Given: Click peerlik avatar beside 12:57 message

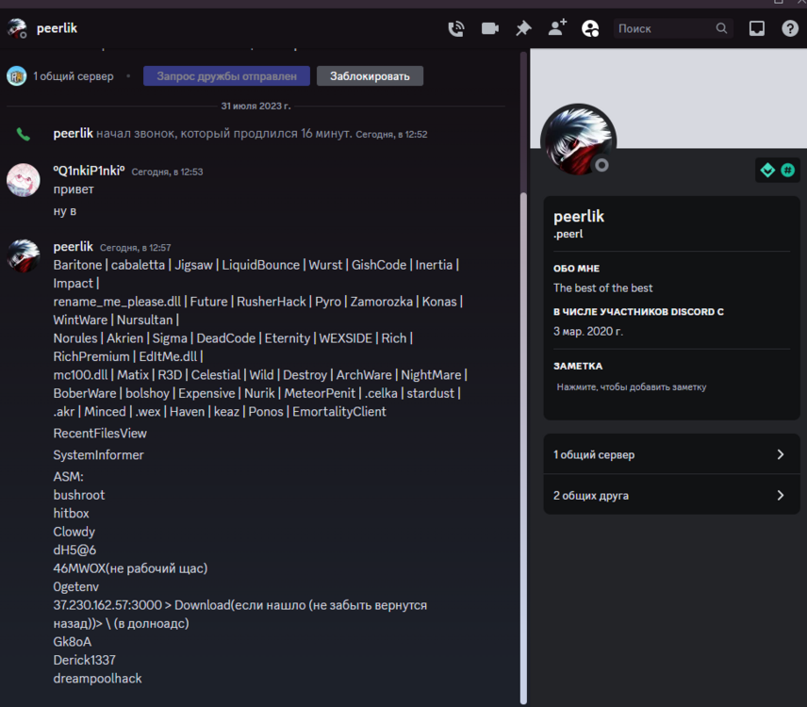Looking at the screenshot, I should point(24,255).
